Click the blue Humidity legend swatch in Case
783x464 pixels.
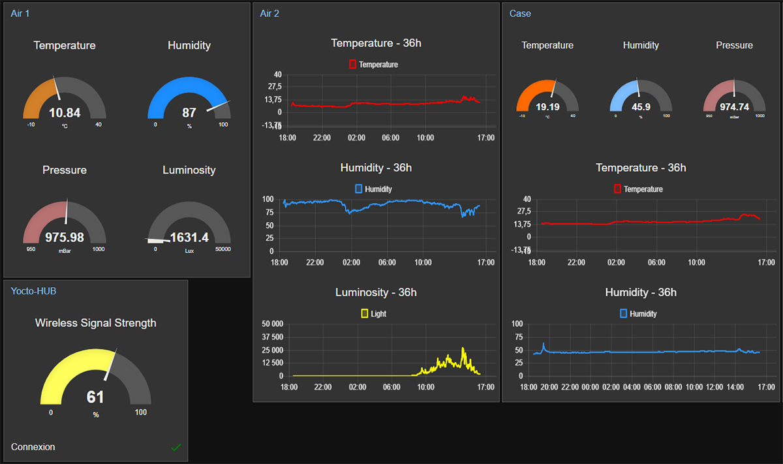623,314
